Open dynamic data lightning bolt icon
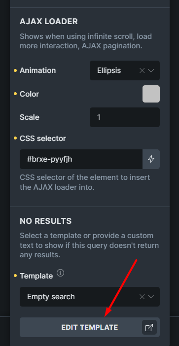 click(151, 159)
